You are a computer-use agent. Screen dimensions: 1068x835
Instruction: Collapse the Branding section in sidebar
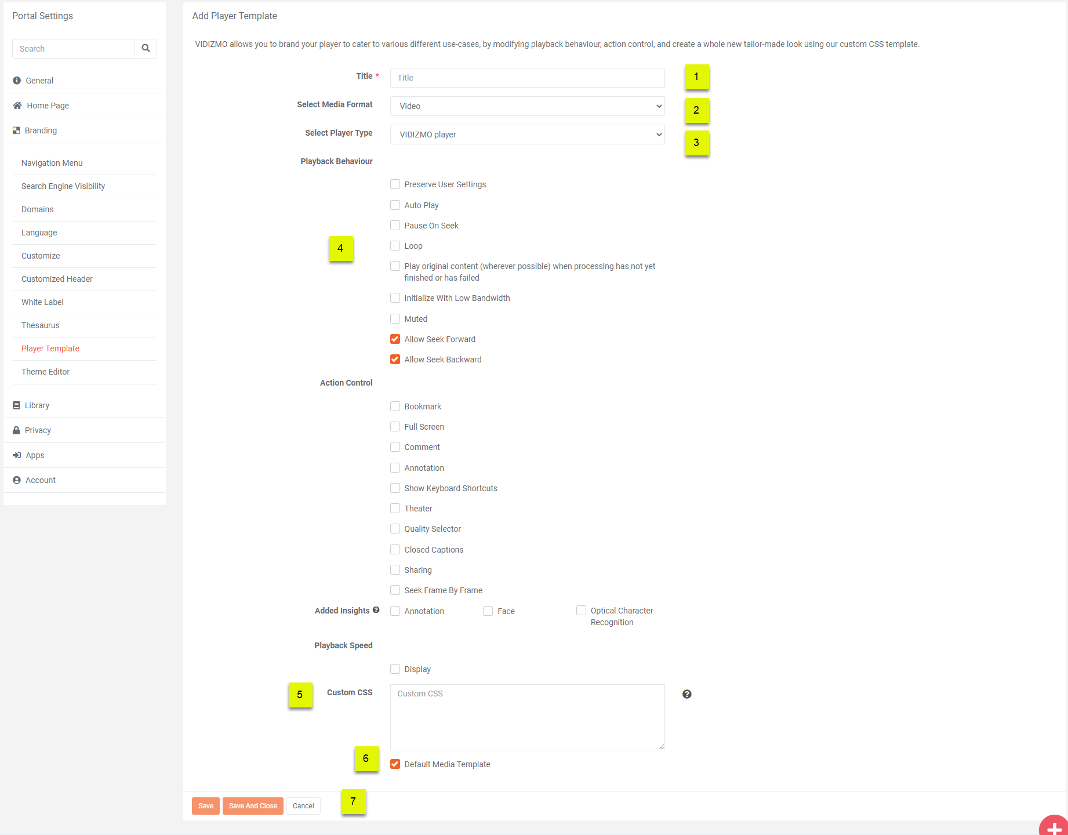(x=41, y=130)
